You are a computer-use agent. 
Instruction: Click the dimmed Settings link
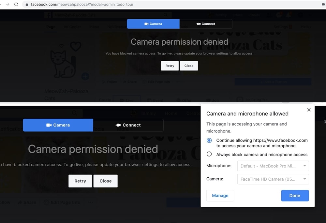tap(281, 27)
